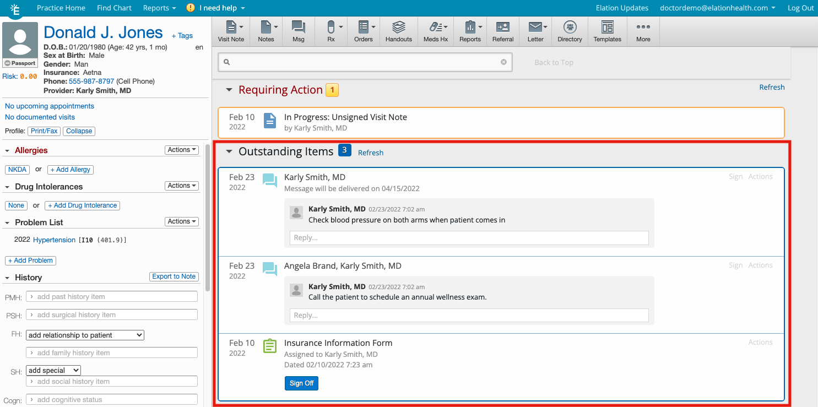
Task: Select Find Chart in the top menu
Action: click(x=114, y=8)
